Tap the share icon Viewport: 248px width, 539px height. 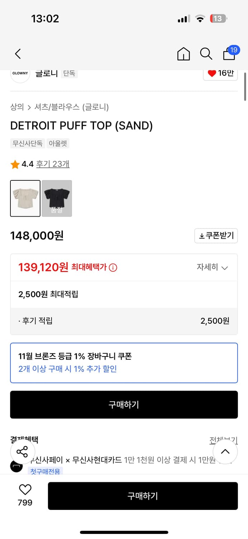coord(23,452)
